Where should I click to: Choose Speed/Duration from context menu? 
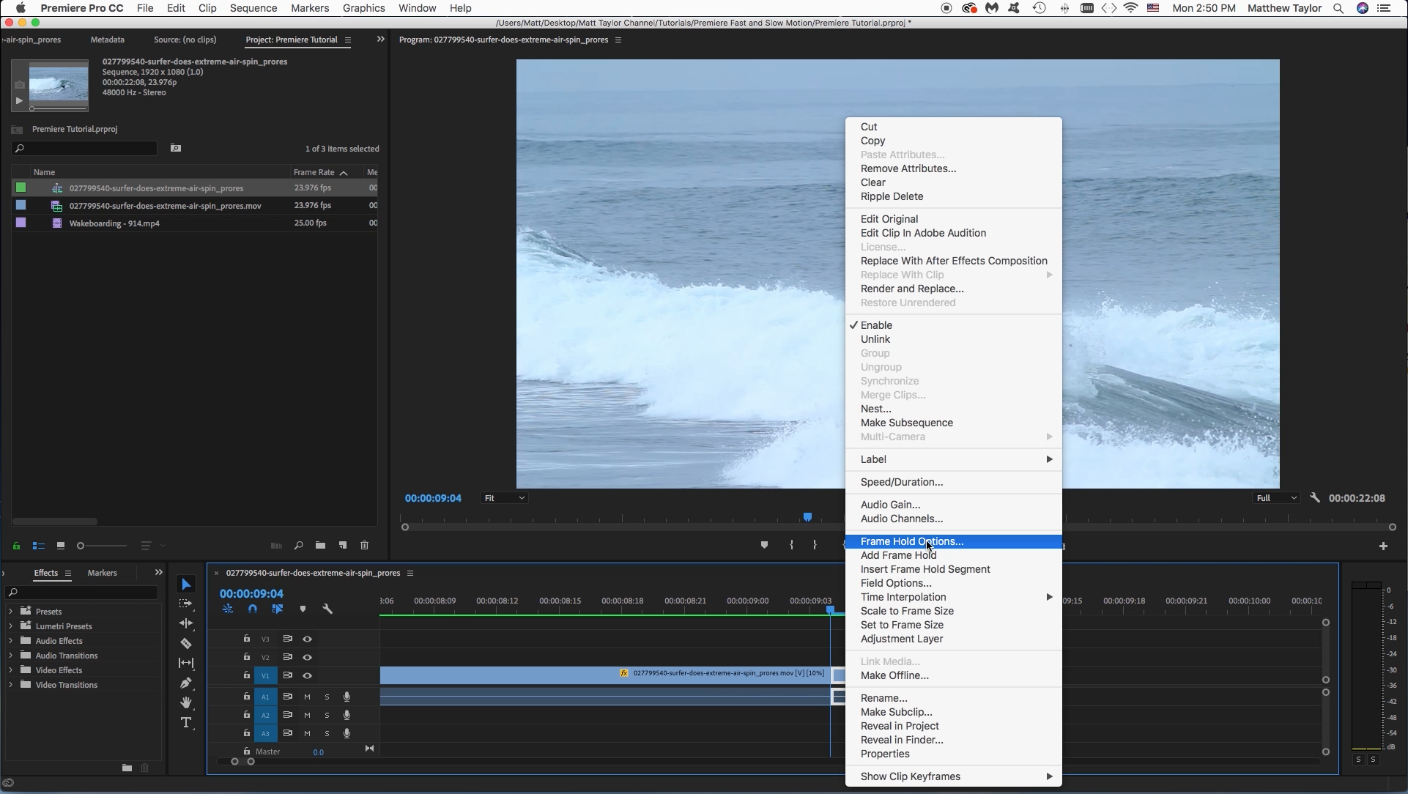[x=954, y=482]
